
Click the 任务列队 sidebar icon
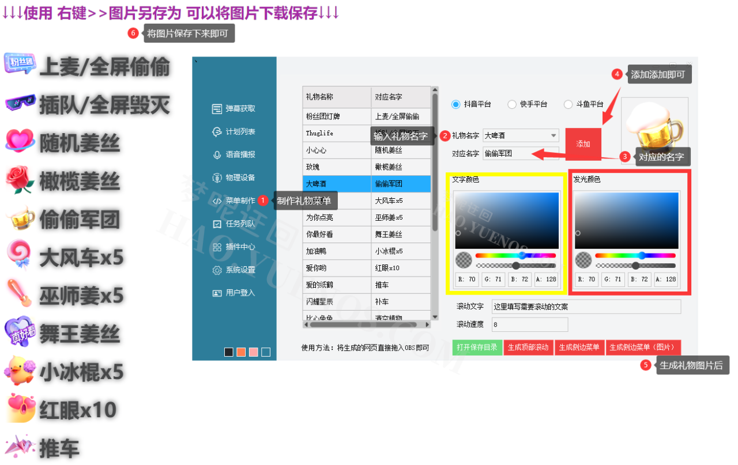tap(217, 224)
